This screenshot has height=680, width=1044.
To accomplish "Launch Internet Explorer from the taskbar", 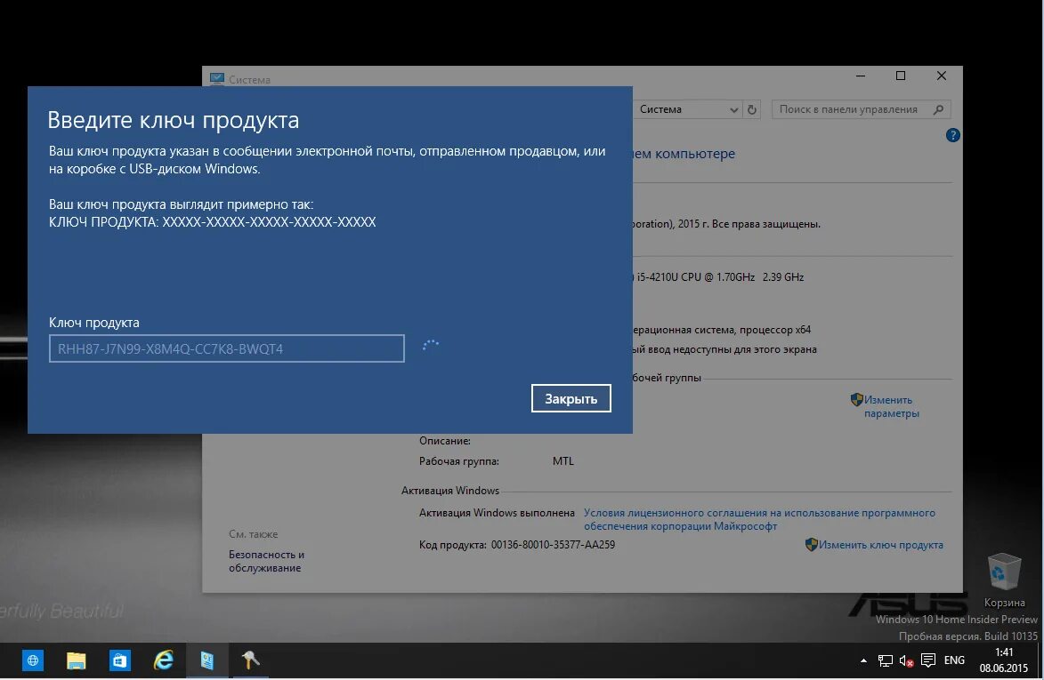I will pos(163,660).
